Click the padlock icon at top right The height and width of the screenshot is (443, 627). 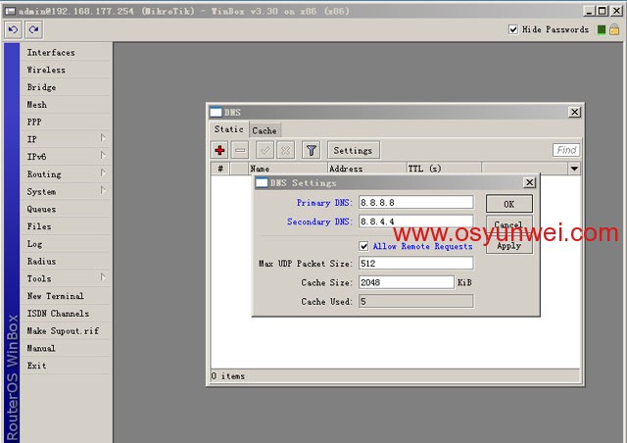(614, 29)
